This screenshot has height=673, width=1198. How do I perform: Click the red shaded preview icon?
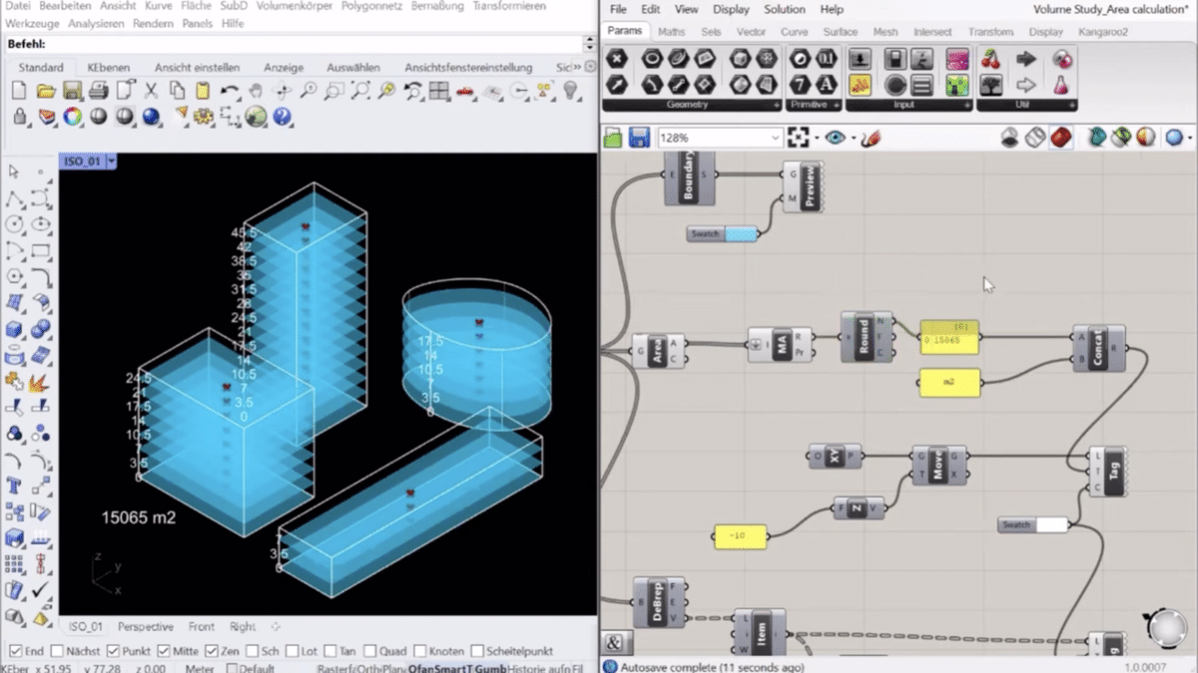pos(1060,138)
